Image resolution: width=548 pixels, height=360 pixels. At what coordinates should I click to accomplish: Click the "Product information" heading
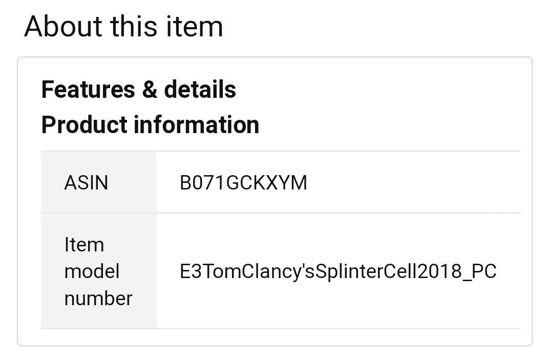tap(150, 125)
